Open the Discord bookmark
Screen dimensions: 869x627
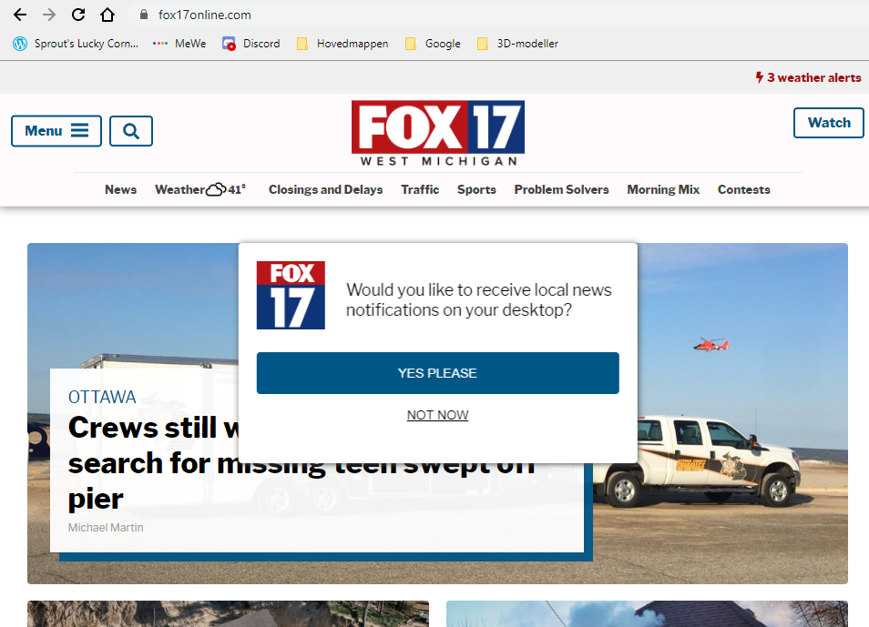(x=251, y=44)
